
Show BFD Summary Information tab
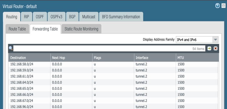(121, 17)
